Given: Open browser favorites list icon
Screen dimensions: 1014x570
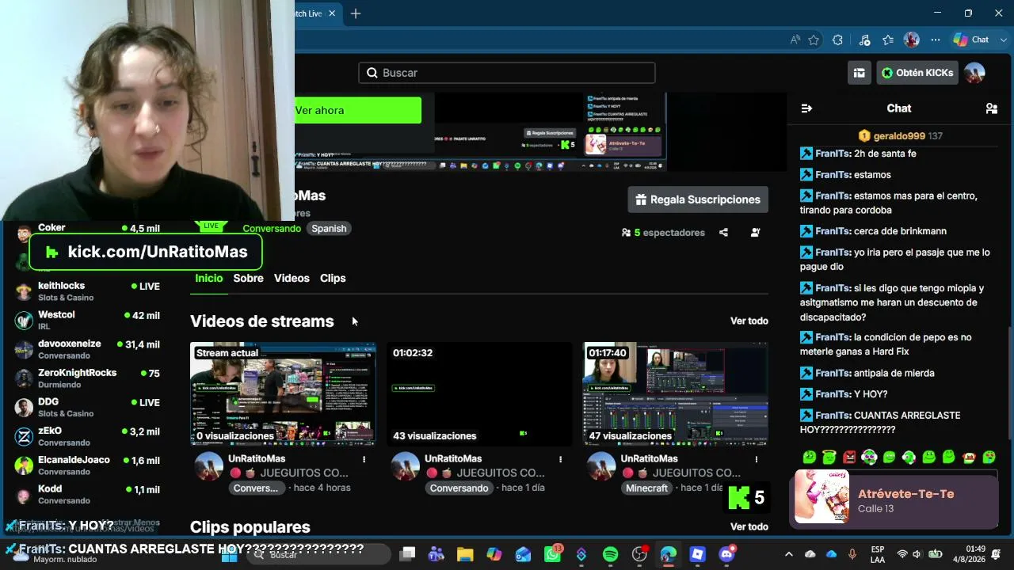Looking at the screenshot, I should tap(888, 40).
